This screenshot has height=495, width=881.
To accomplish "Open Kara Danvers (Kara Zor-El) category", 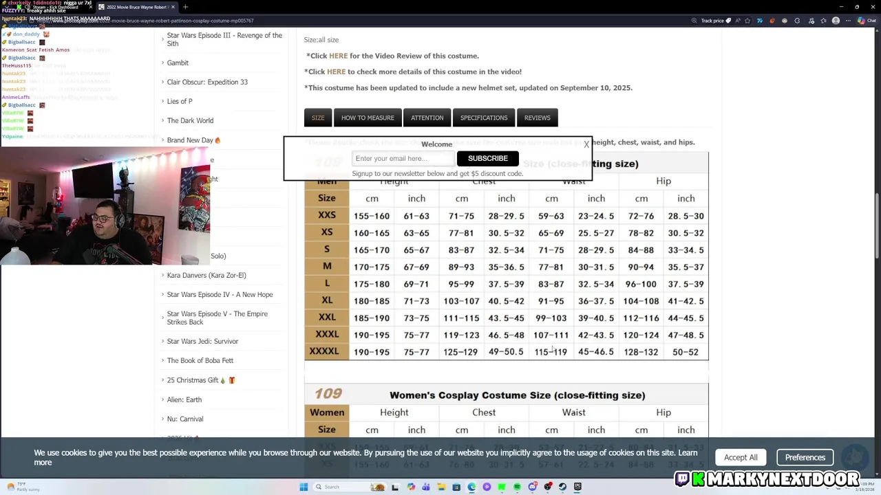I will pyautogui.click(x=206, y=275).
